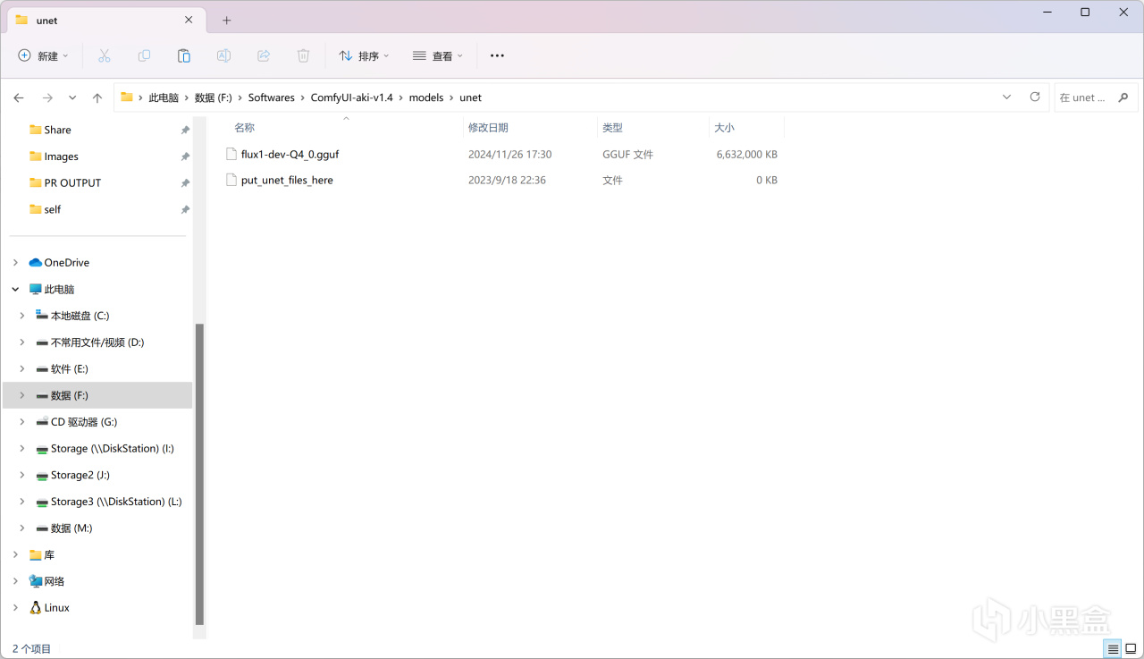Expand the 网络 (Network) node
The height and width of the screenshot is (659, 1144).
(15, 581)
